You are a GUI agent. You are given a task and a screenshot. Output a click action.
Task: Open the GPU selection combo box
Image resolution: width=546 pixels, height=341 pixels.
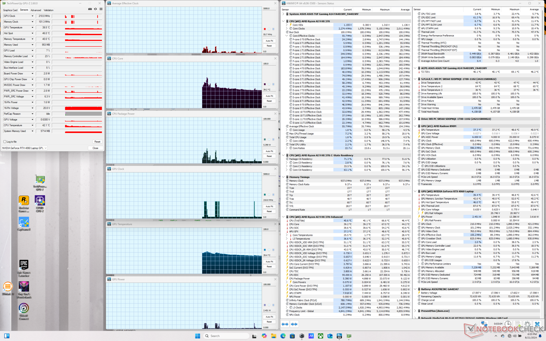click(24, 148)
